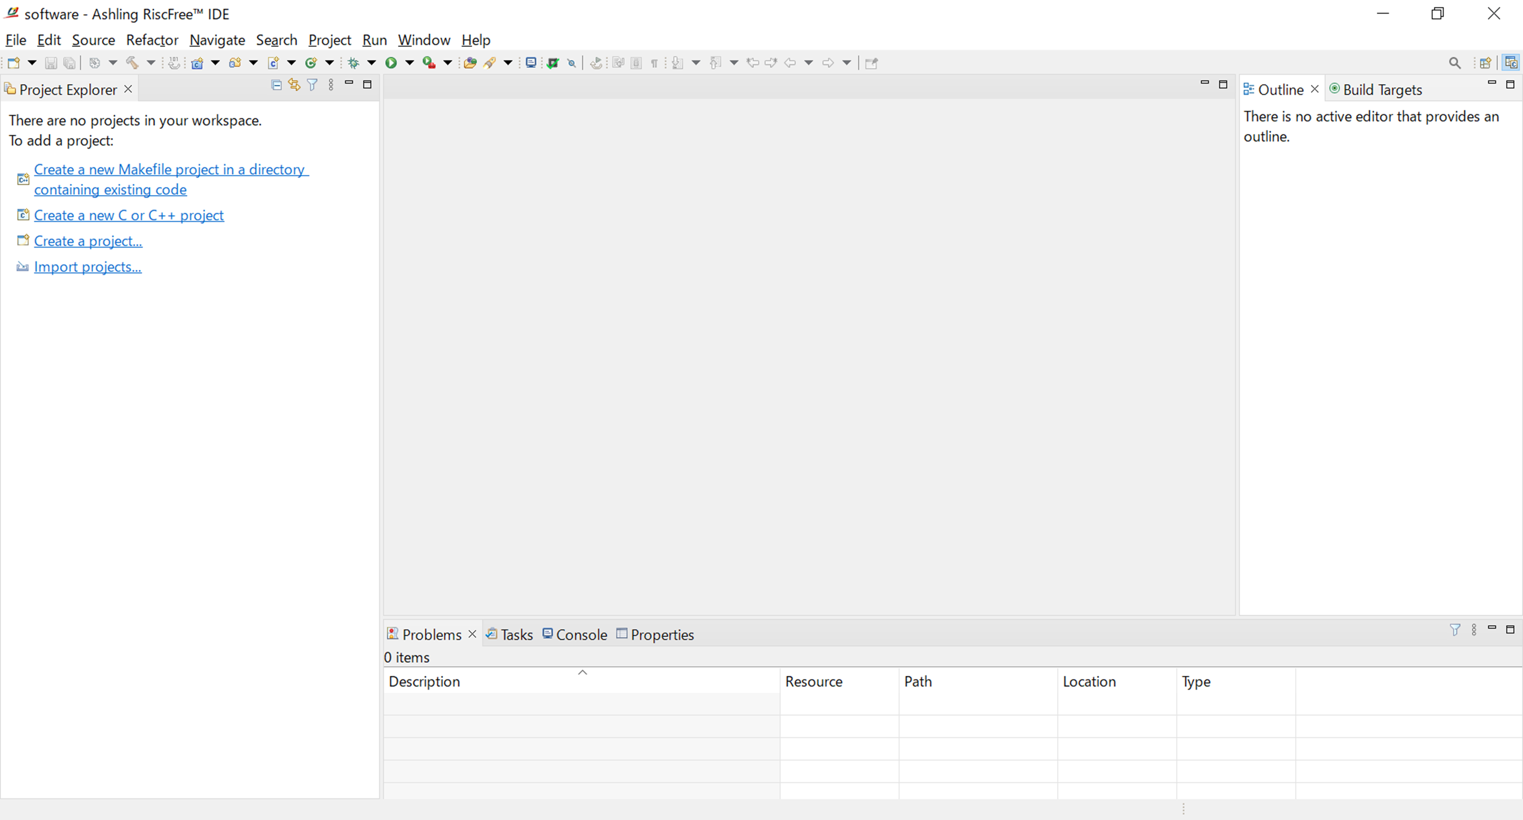
Task: Maximize the Outline panel
Action: (1510, 85)
